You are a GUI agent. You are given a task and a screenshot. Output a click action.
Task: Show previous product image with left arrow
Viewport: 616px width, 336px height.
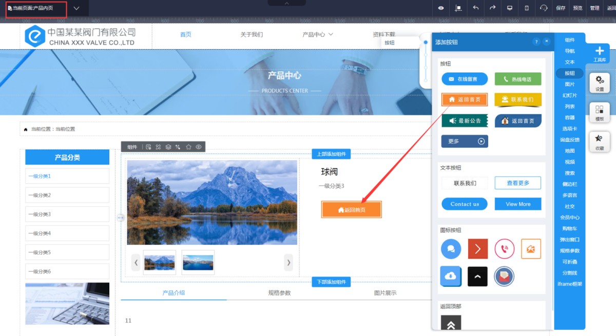136,262
